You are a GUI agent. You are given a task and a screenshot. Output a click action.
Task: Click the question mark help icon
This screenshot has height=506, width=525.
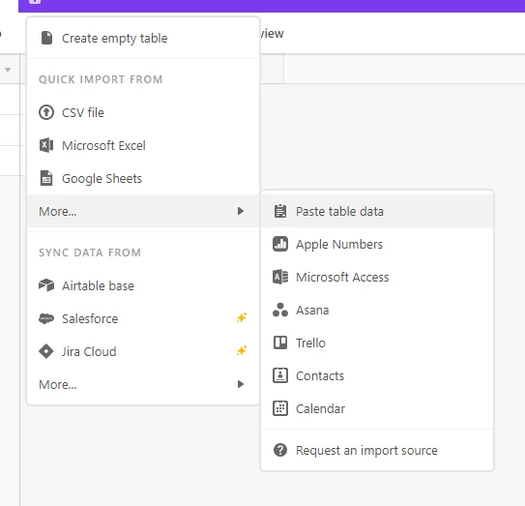[x=280, y=450]
